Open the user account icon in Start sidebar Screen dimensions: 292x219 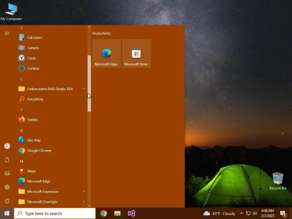pyautogui.click(x=7, y=146)
